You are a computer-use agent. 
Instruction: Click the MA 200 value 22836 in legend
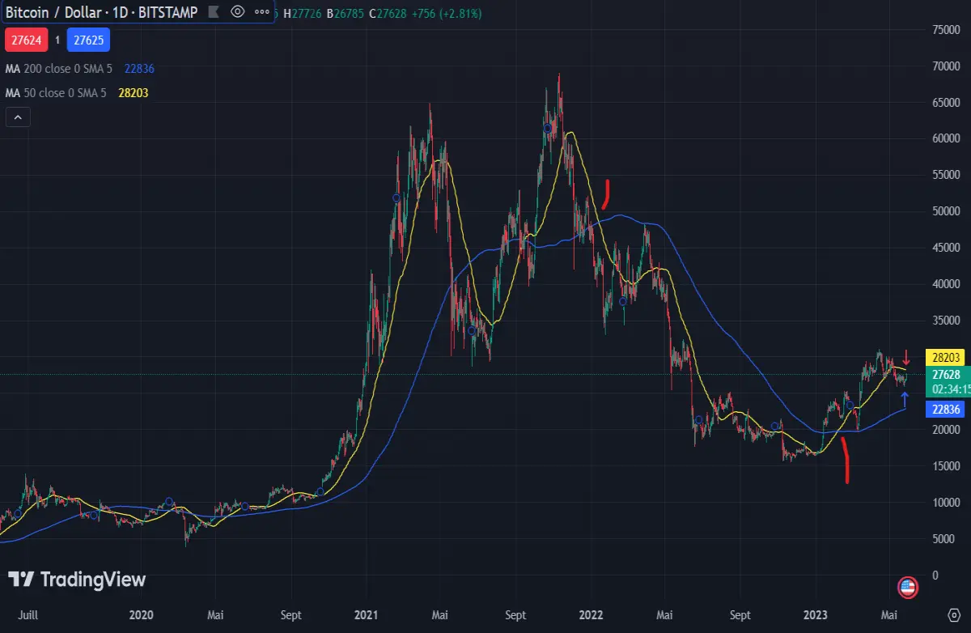pos(140,69)
